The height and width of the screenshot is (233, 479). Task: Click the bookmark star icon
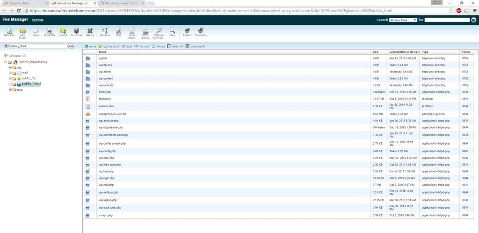451,10
